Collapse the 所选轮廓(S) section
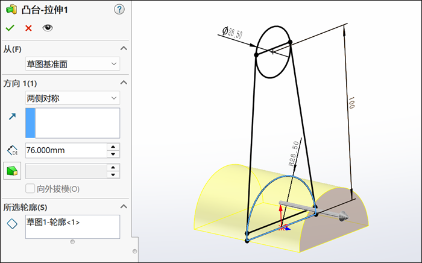The height and width of the screenshot is (263, 422). tap(124, 206)
